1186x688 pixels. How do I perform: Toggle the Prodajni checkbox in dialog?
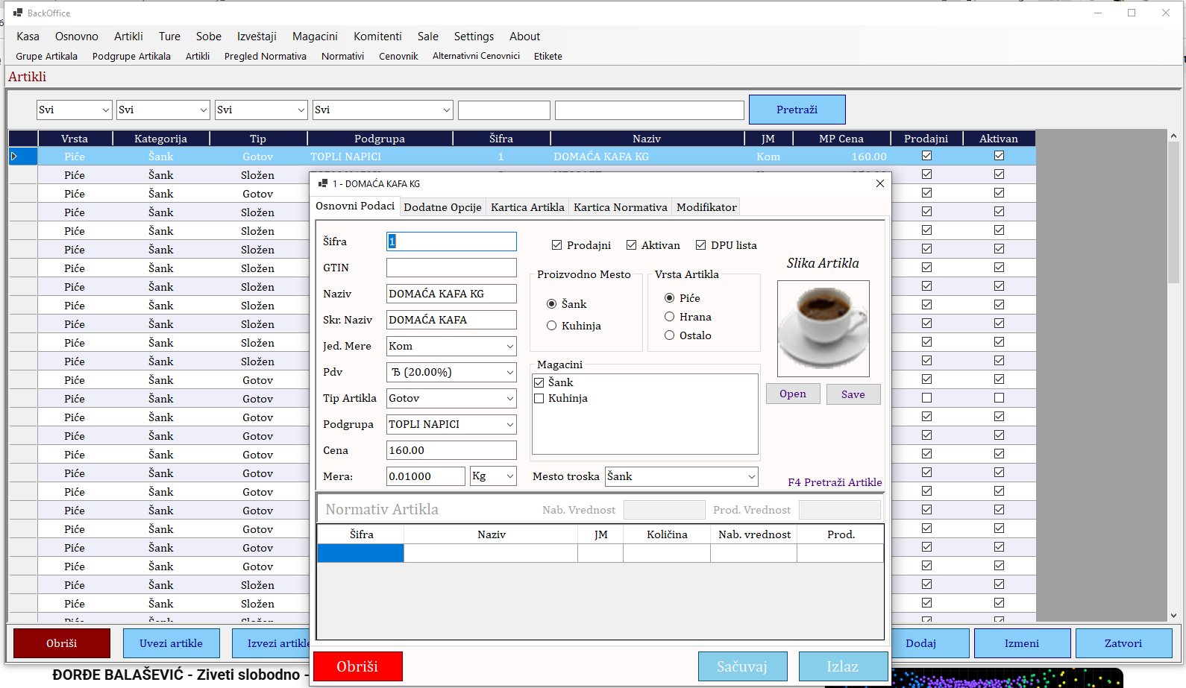(556, 245)
